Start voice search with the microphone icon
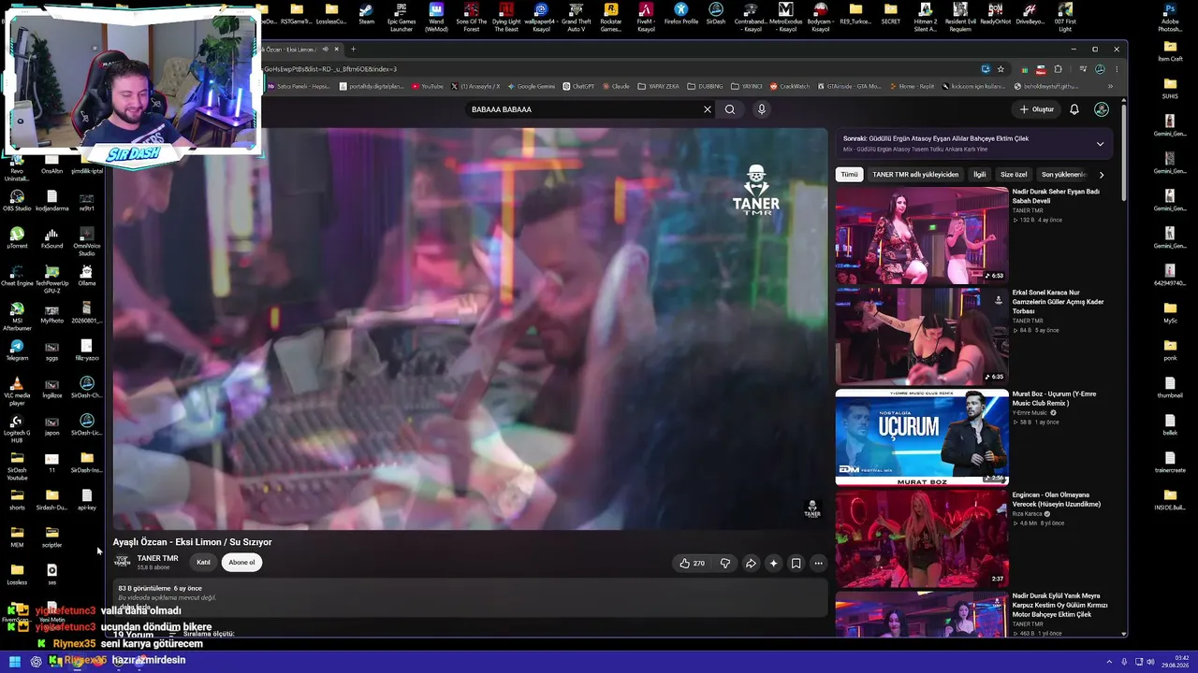1198x673 pixels. coord(762,109)
